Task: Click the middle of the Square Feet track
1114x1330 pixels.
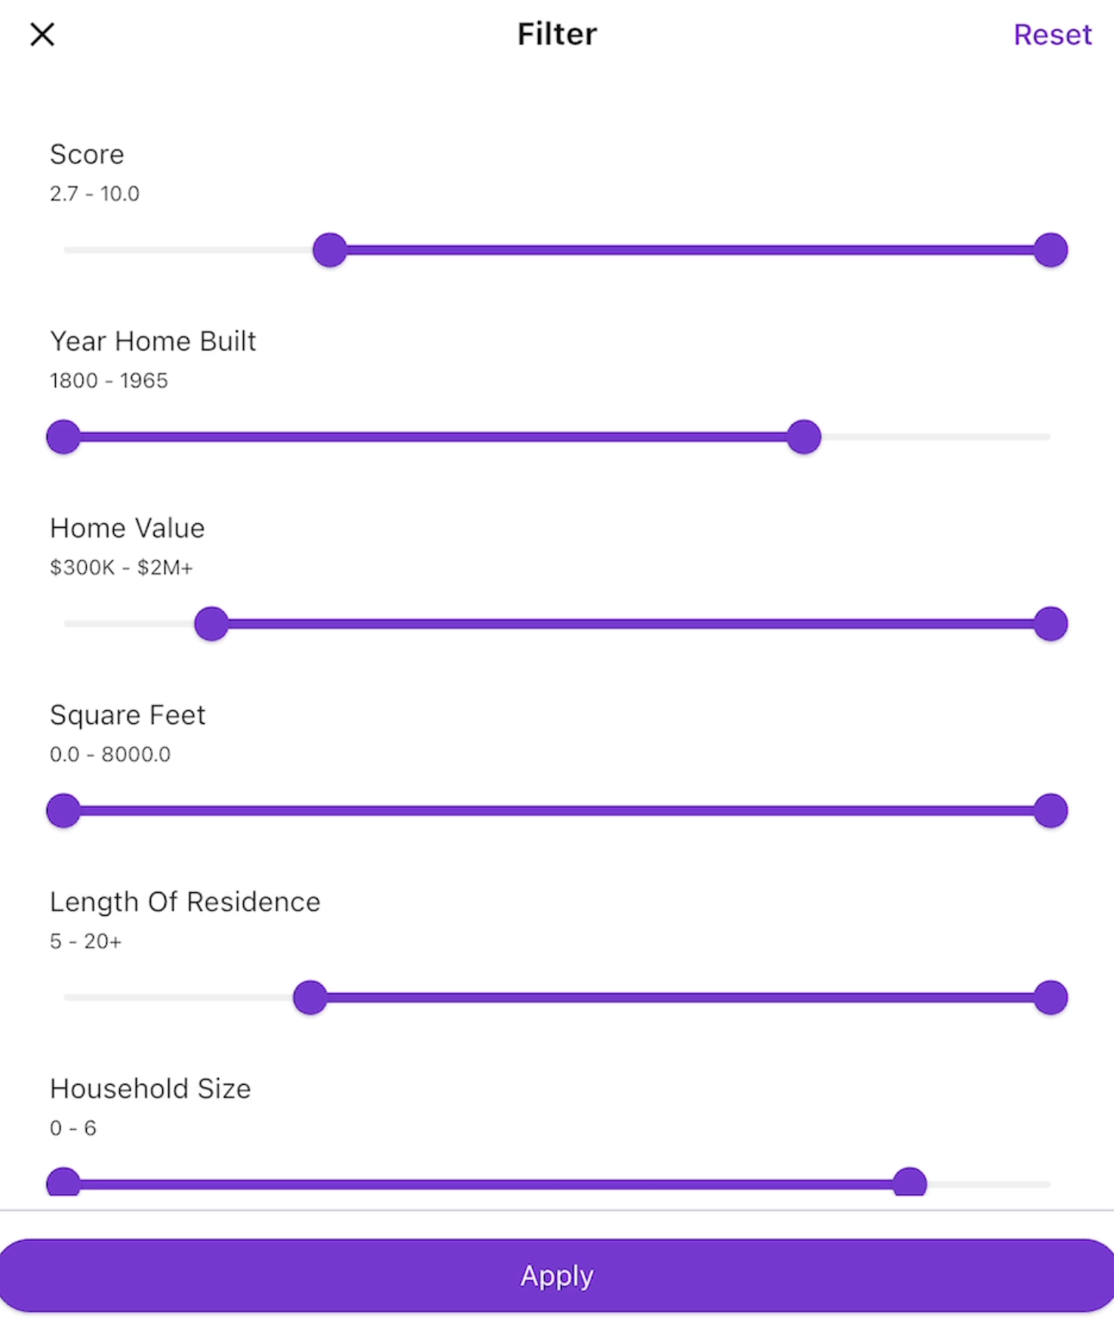Action: pyautogui.click(x=557, y=811)
